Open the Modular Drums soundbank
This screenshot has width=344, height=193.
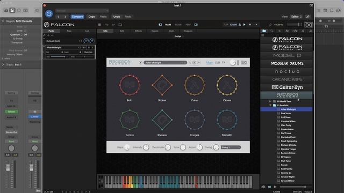pos(286,63)
